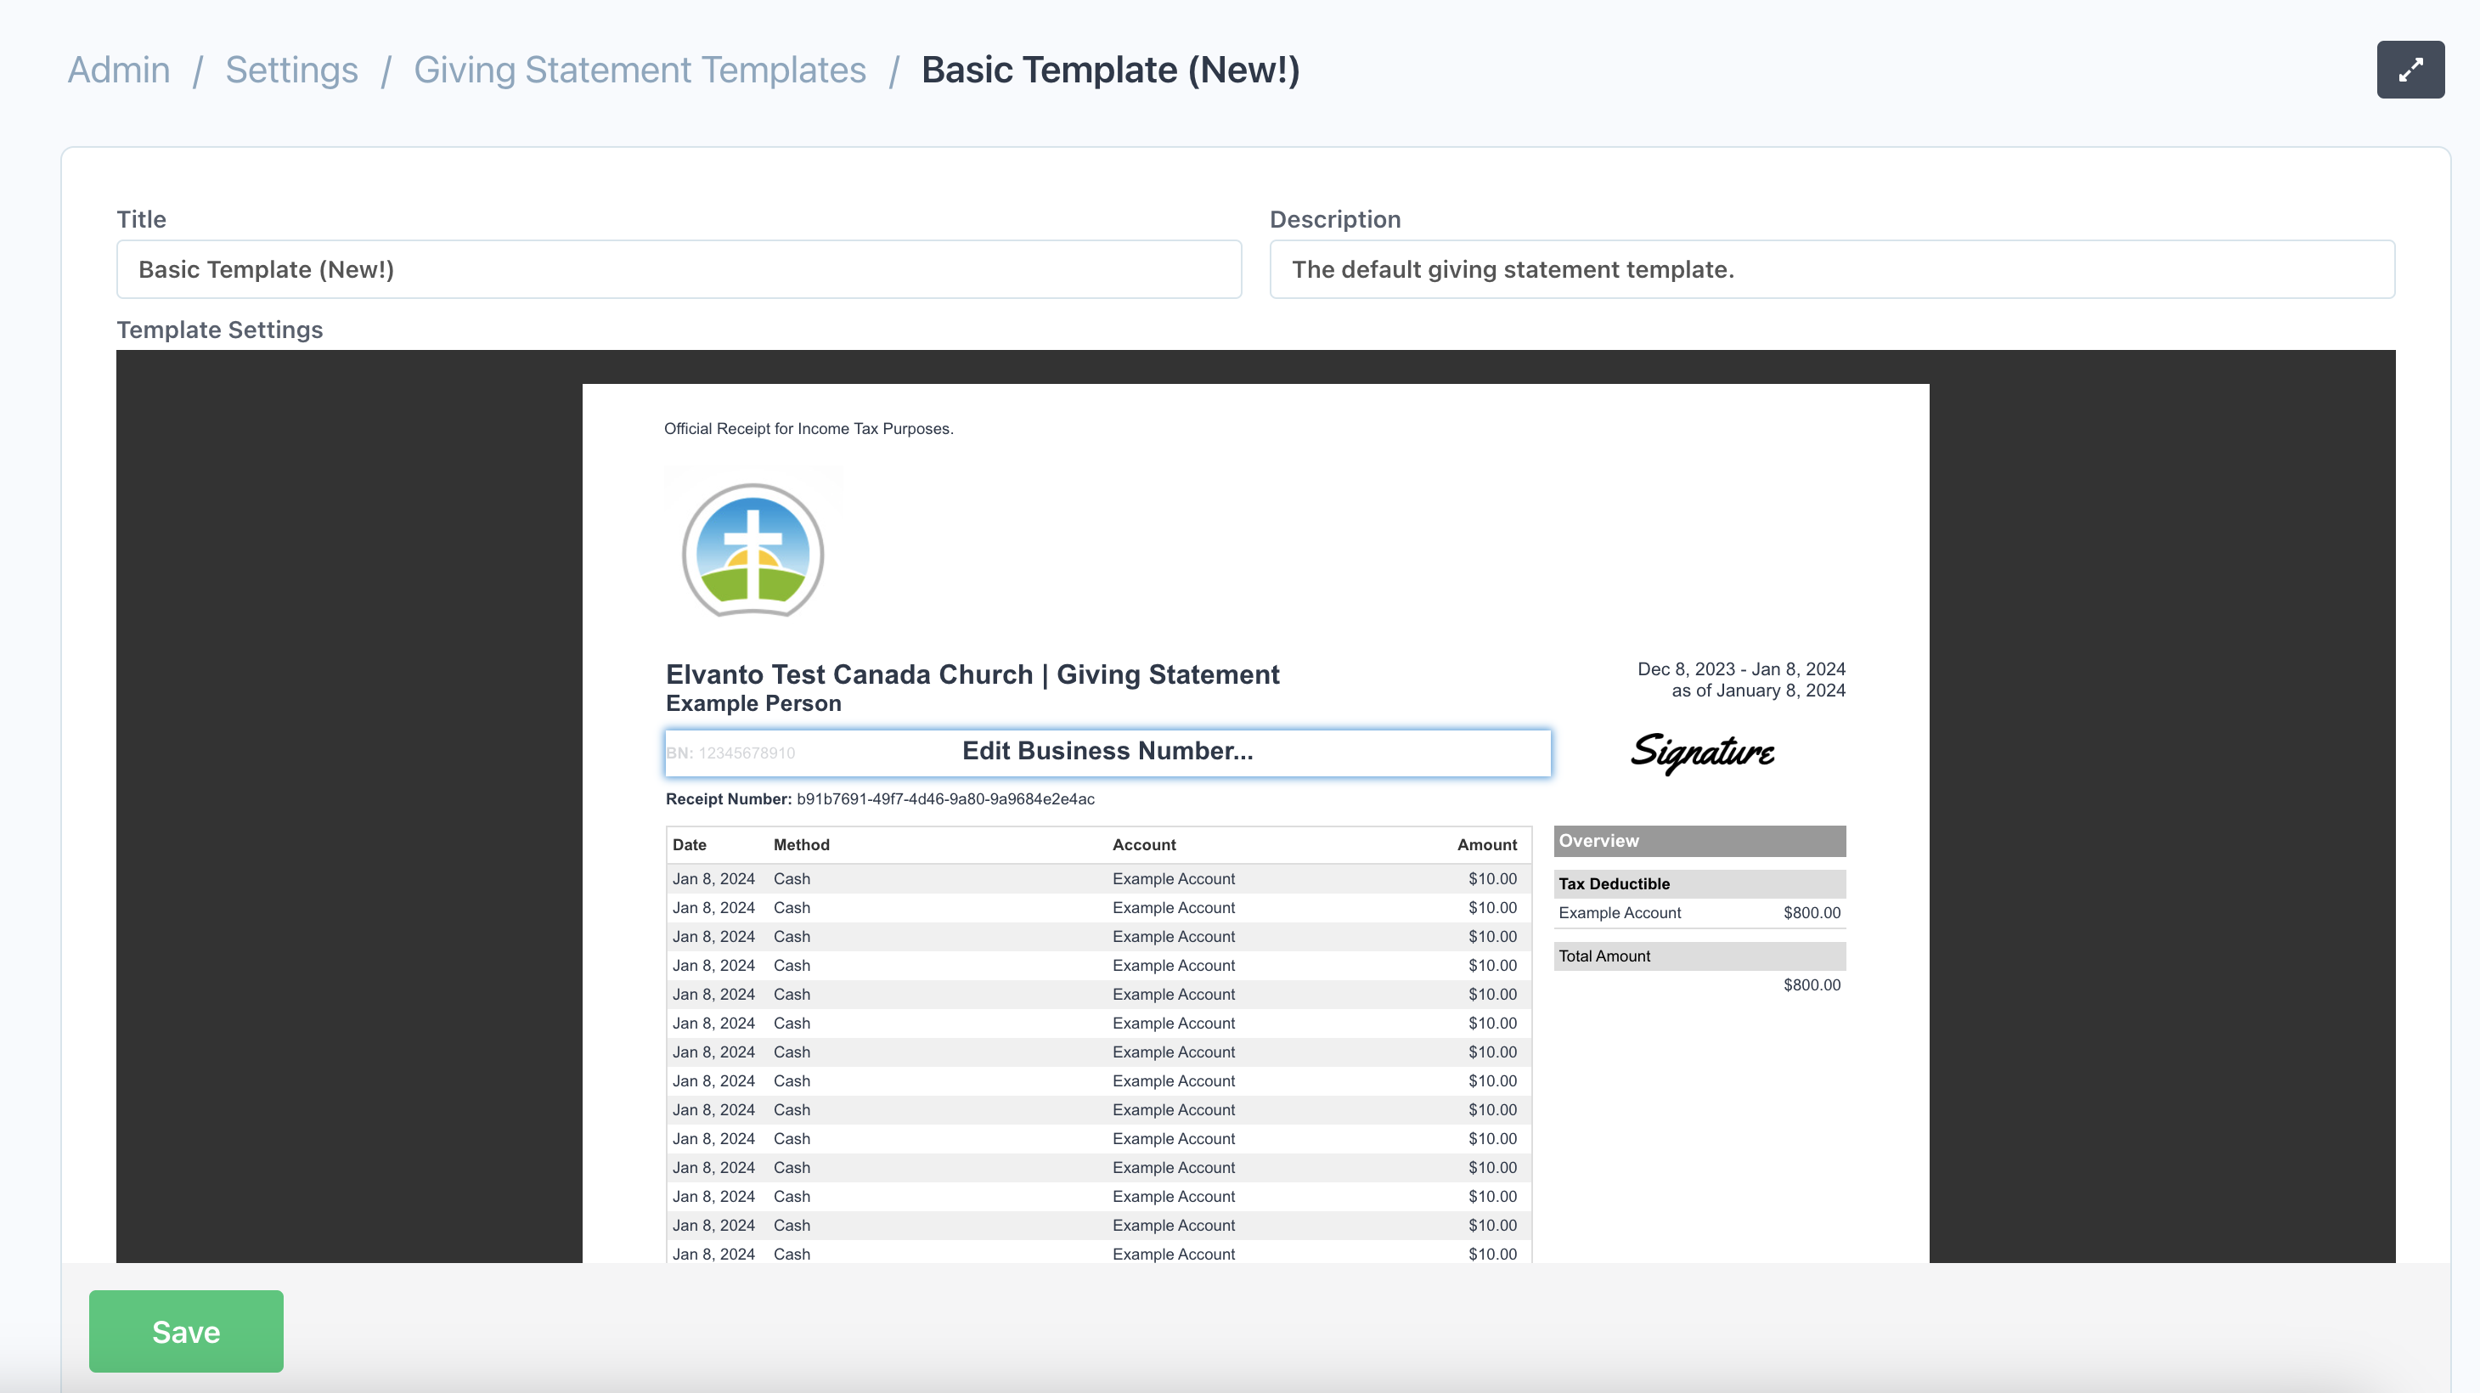Click the Overview panel header

coord(1699,840)
